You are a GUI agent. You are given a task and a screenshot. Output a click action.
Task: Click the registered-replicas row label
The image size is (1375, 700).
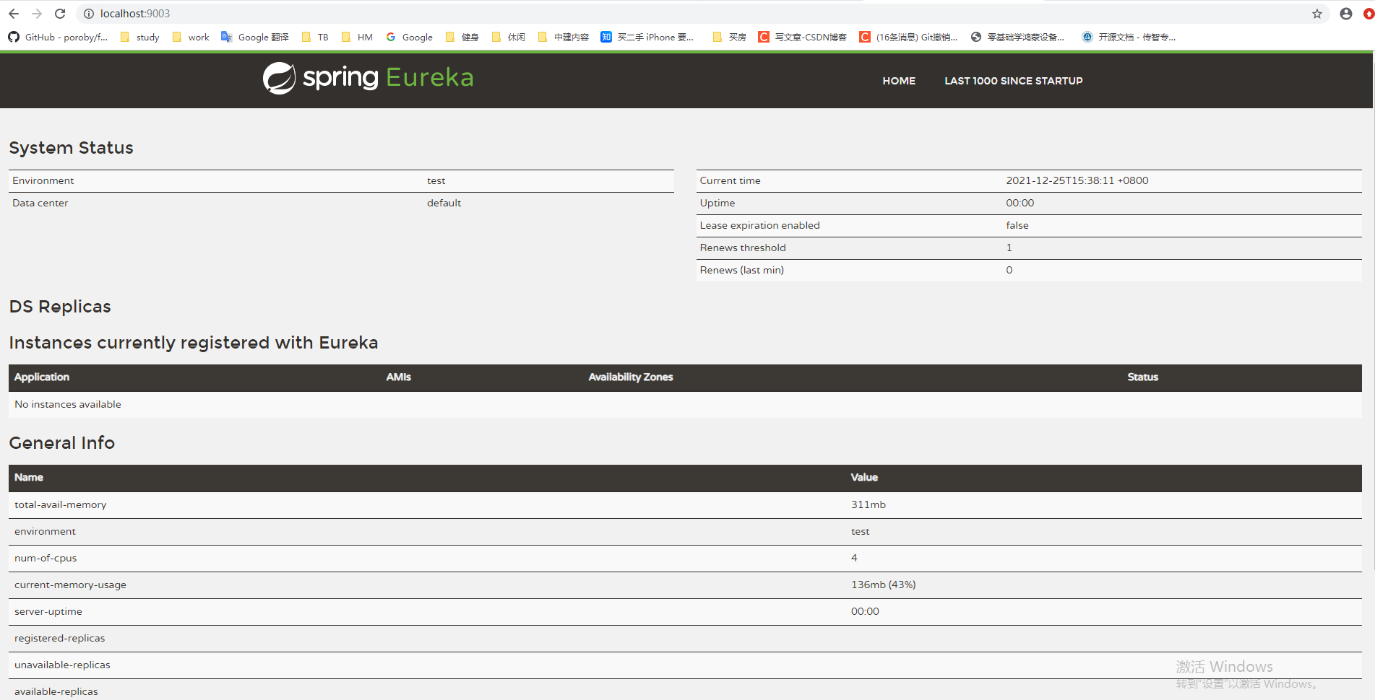[x=60, y=638]
